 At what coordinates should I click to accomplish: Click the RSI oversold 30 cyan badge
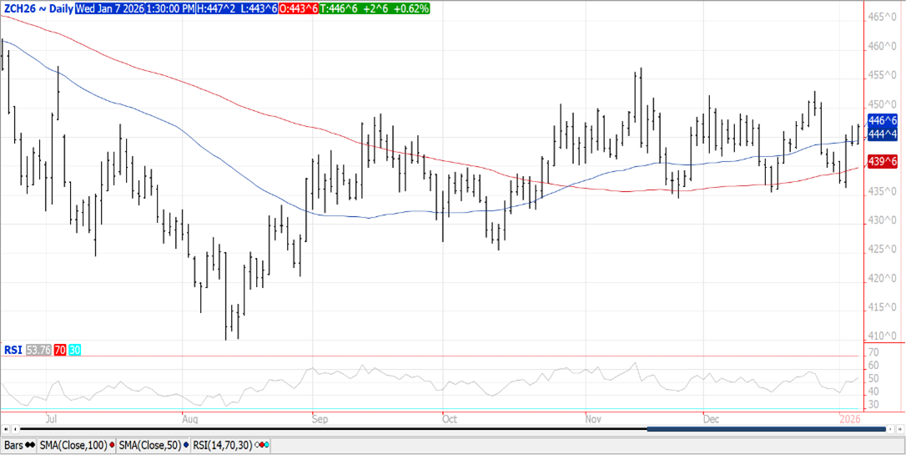coord(74,350)
